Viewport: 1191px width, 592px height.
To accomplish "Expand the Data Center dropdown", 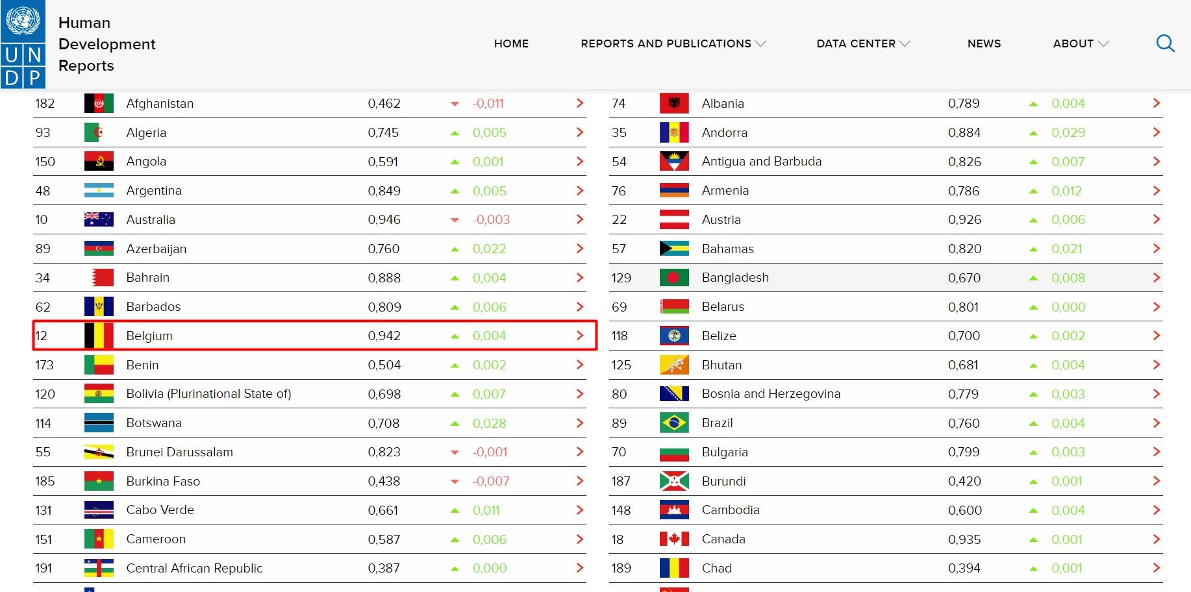I will click(862, 43).
